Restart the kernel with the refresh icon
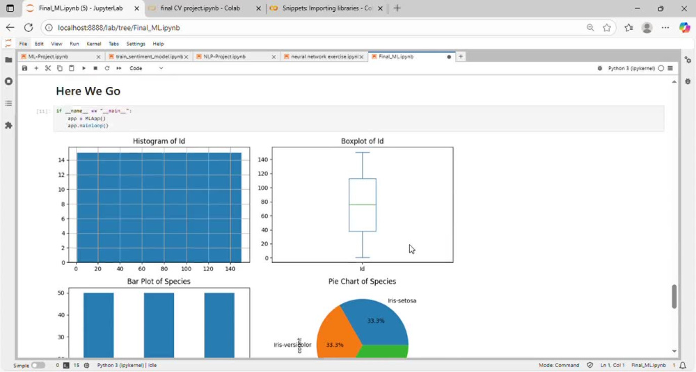The height and width of the screenshot is (372, 696). pos(107,68)
